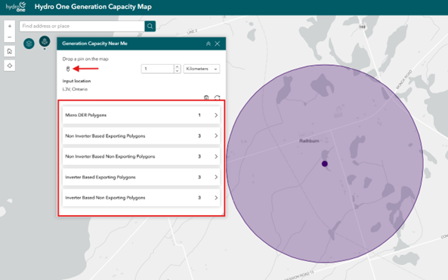Click the search magnifier button
This screenshot has width=448, height=280.
(x=150, y=26)
